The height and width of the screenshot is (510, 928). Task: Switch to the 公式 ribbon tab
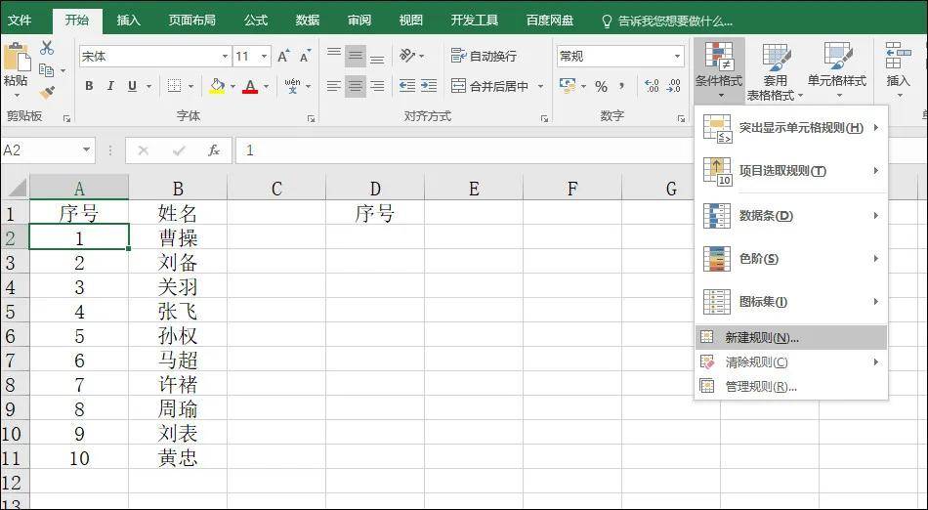pyautogui.click(x=256, y=21)
